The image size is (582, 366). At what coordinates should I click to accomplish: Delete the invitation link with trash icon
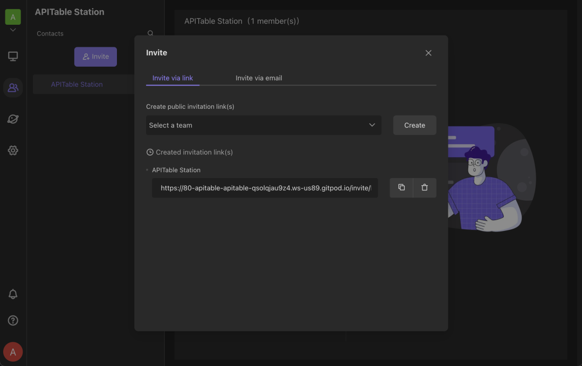coord(425,188)
